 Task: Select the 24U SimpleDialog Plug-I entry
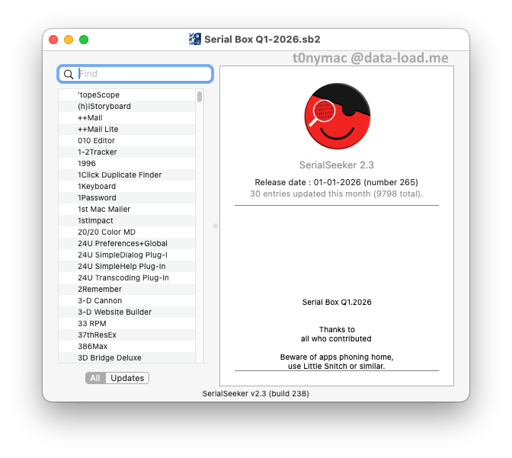127,255
